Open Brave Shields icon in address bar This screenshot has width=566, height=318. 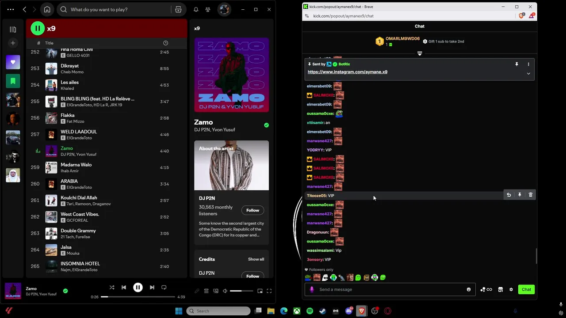coord(522,15)
